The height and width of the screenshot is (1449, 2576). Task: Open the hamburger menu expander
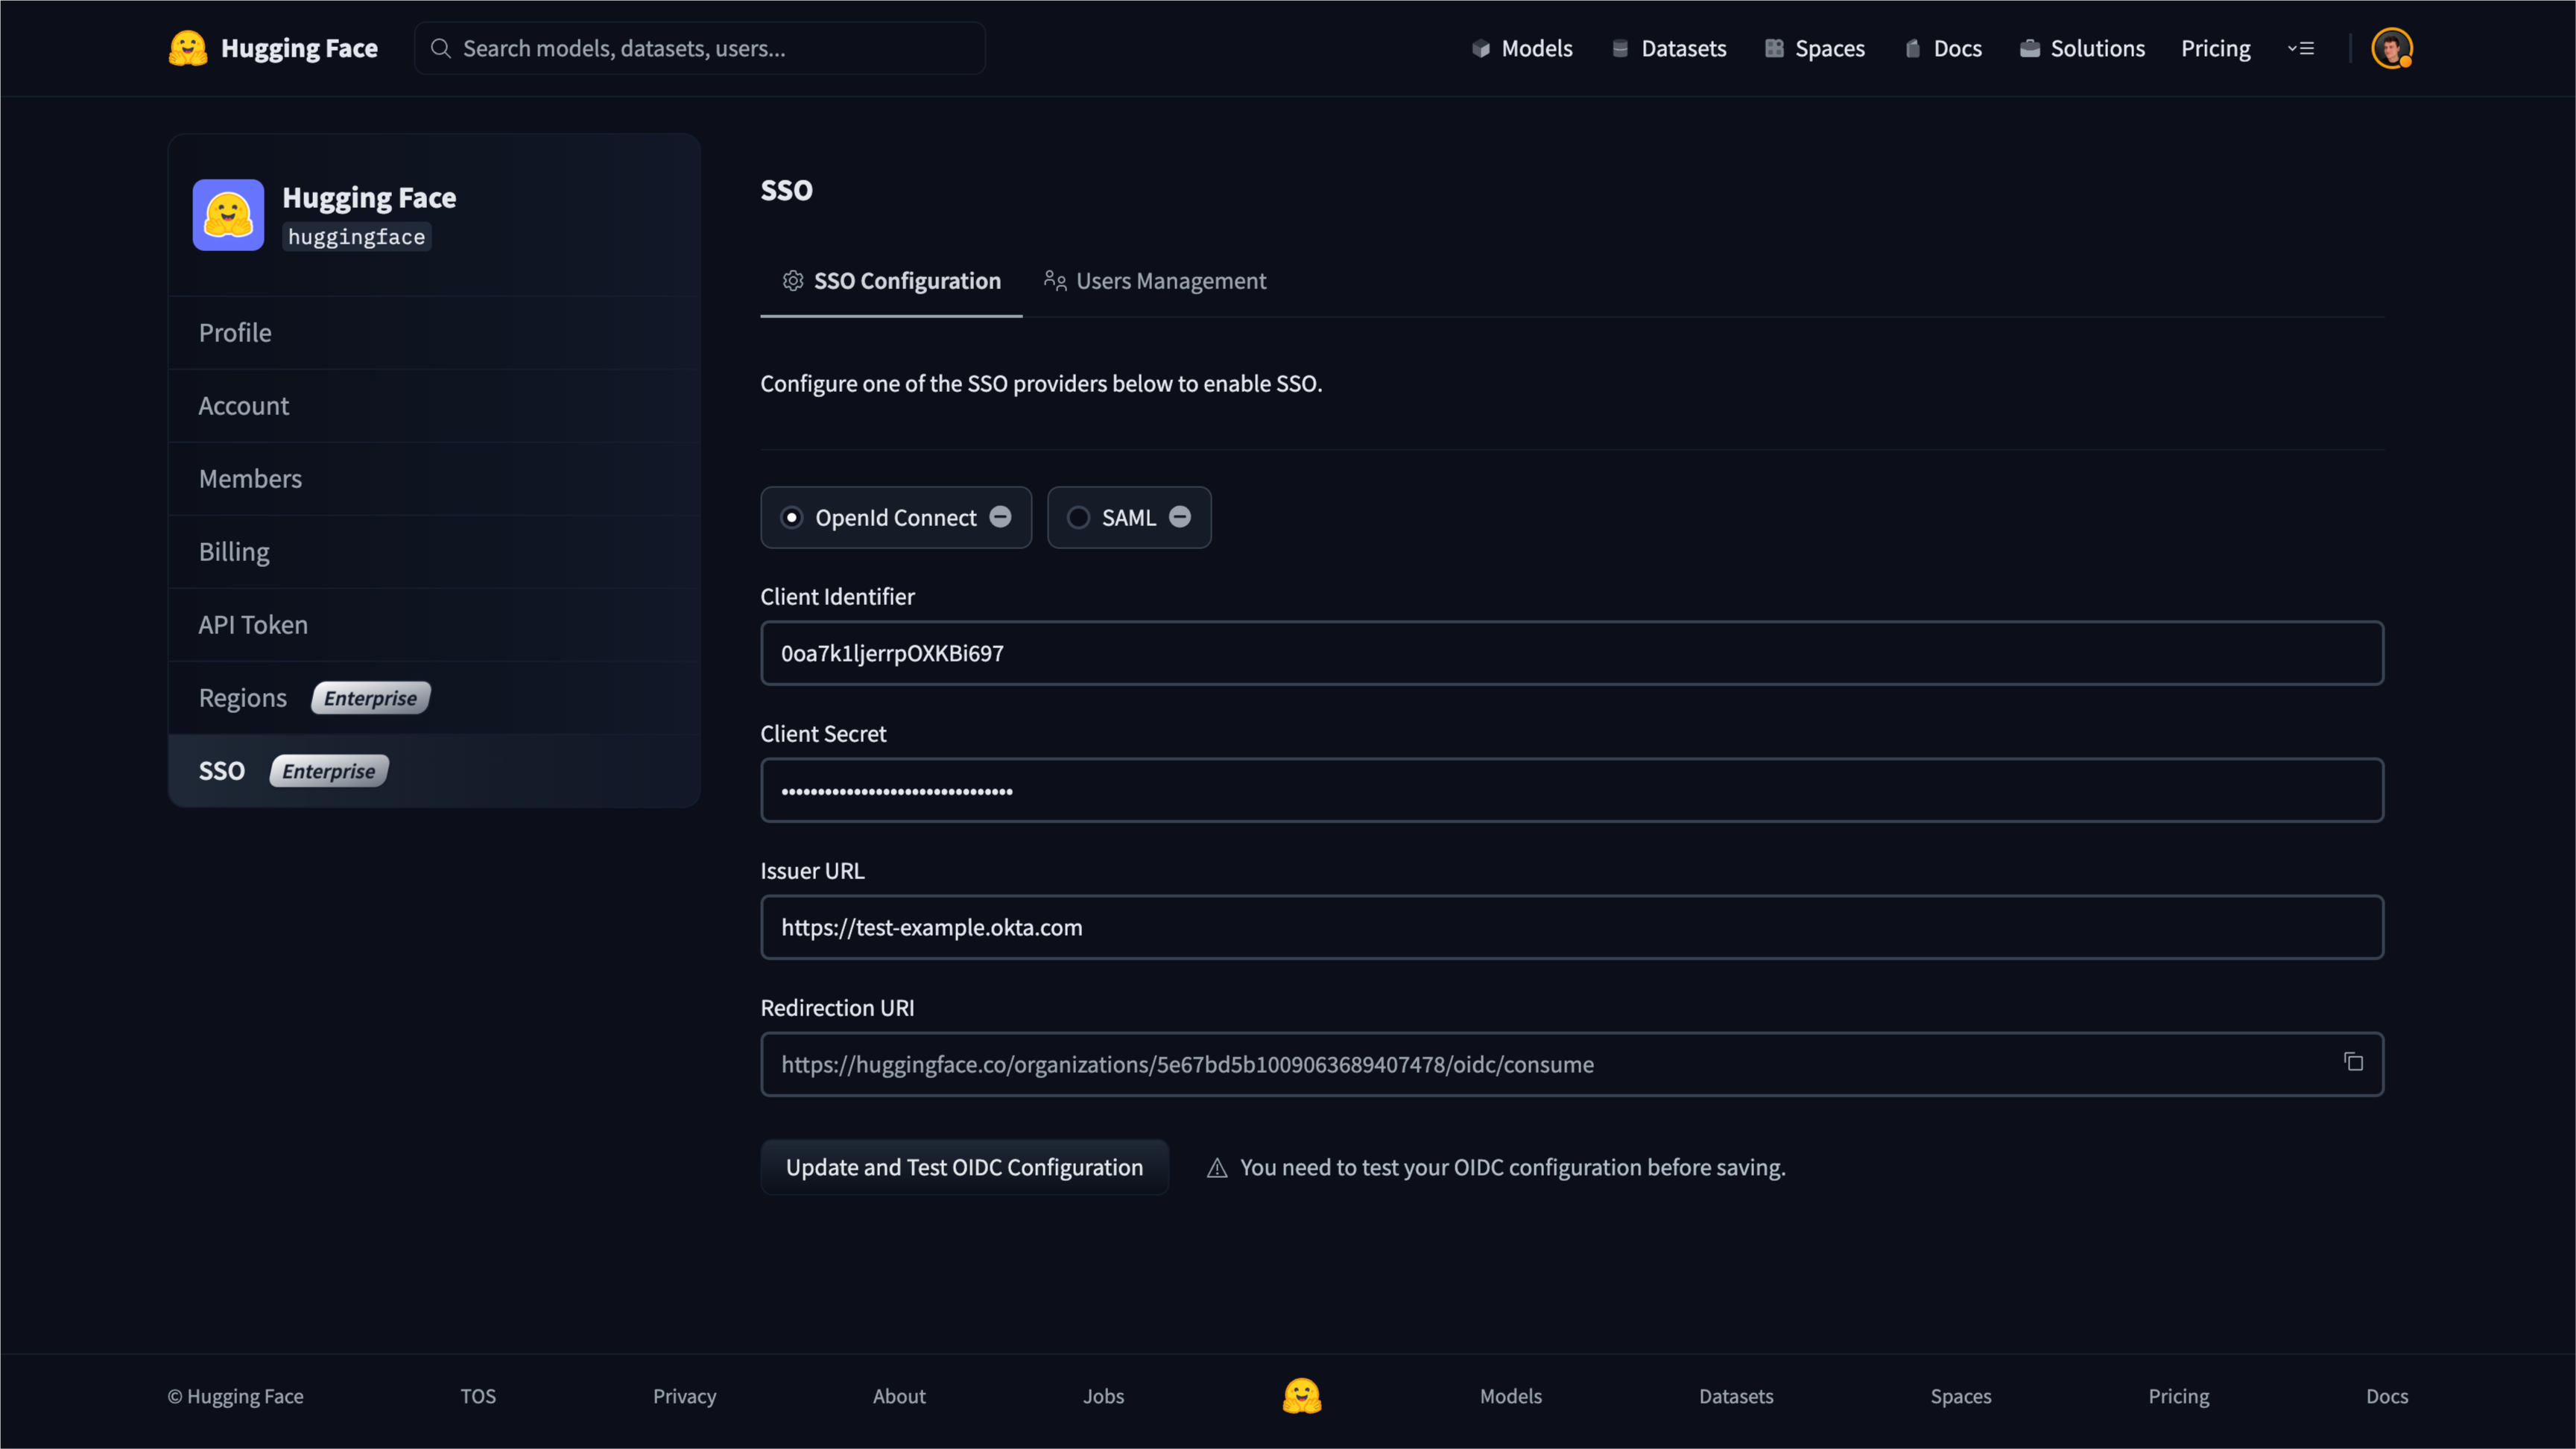click(x=2302, y=46)
